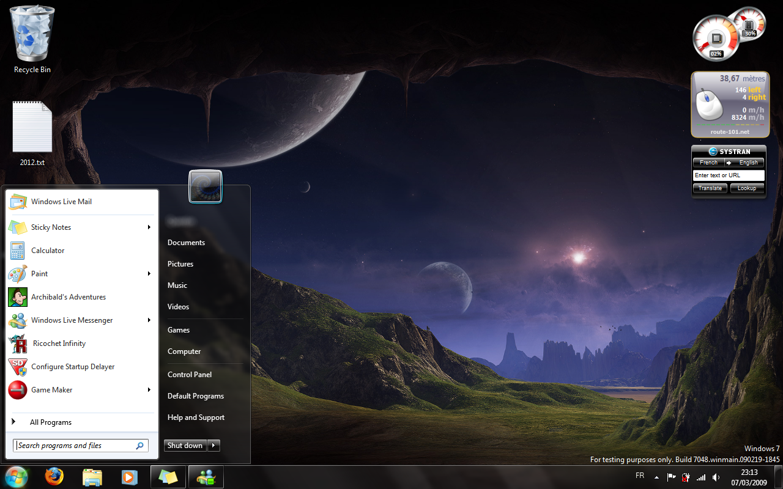
Task: Click the magnifier icon in the search box
Action: (x=139, y=446)
